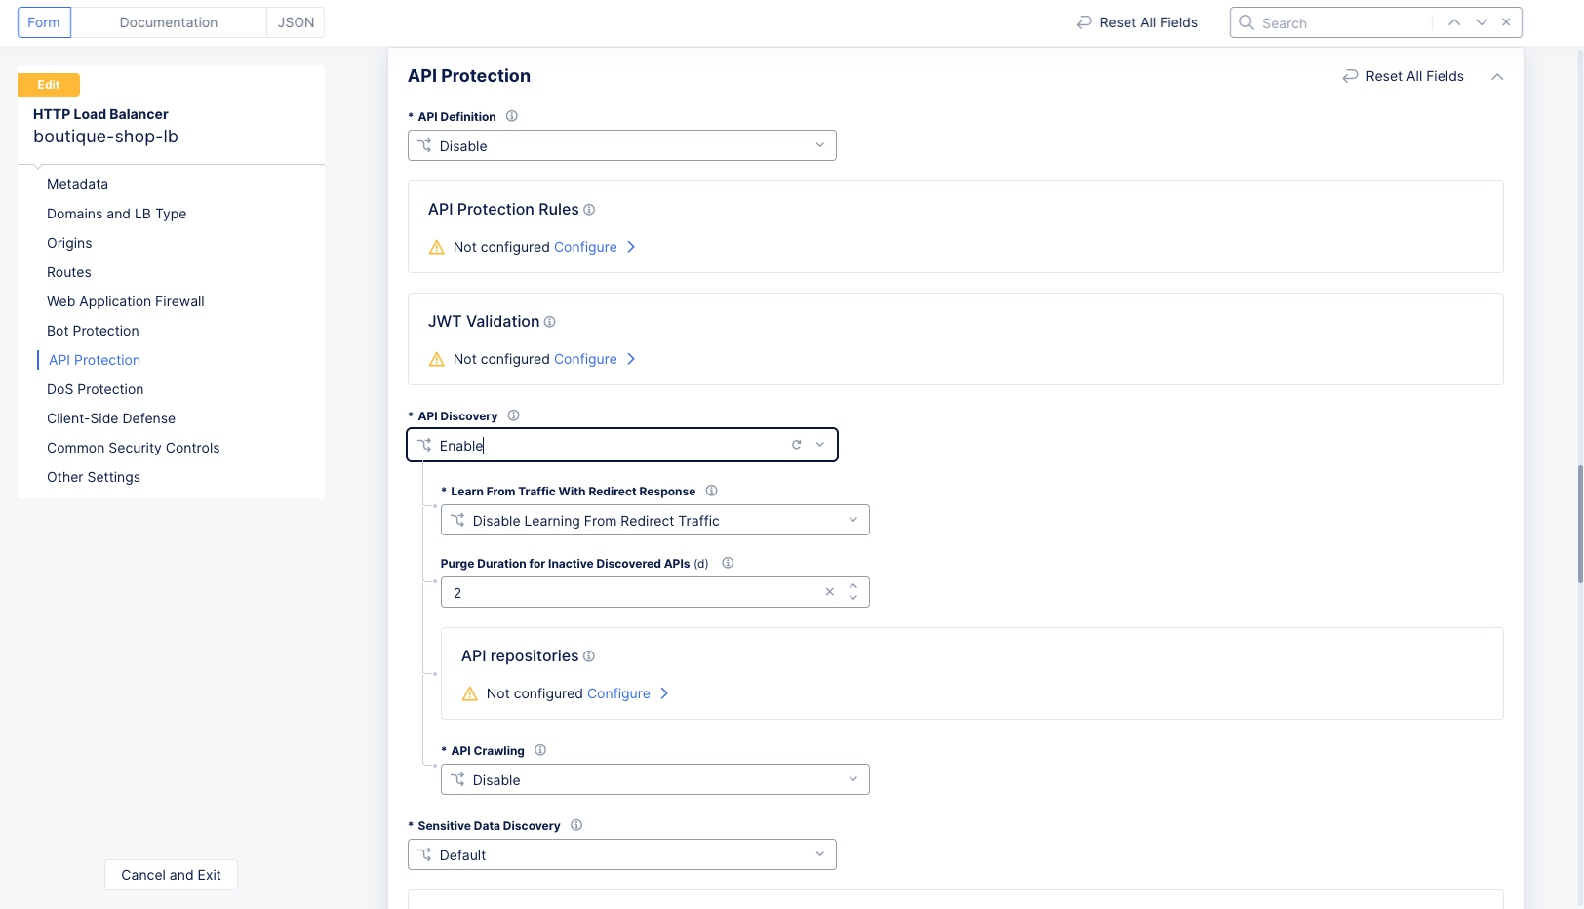Collapse the API Protection section

[x=1497, y=76]
